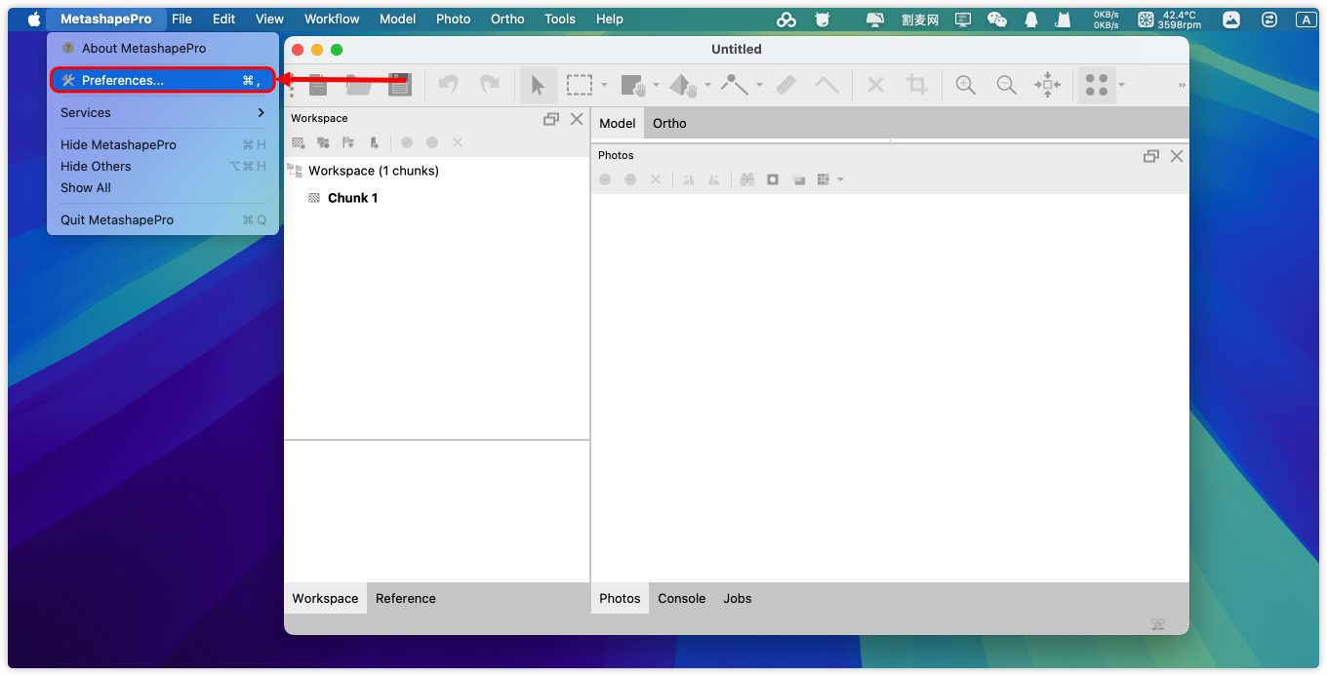Screen dimensions: 1327x676
Task: Select Chunk 1 in the workspace tree
Action: click(352, 198)
